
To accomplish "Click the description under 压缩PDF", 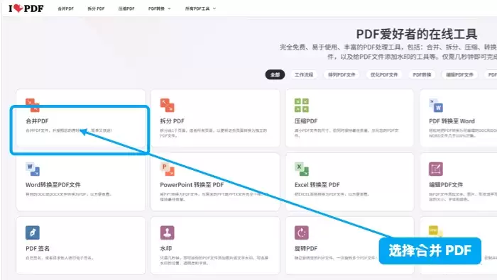I will [346, 133].
